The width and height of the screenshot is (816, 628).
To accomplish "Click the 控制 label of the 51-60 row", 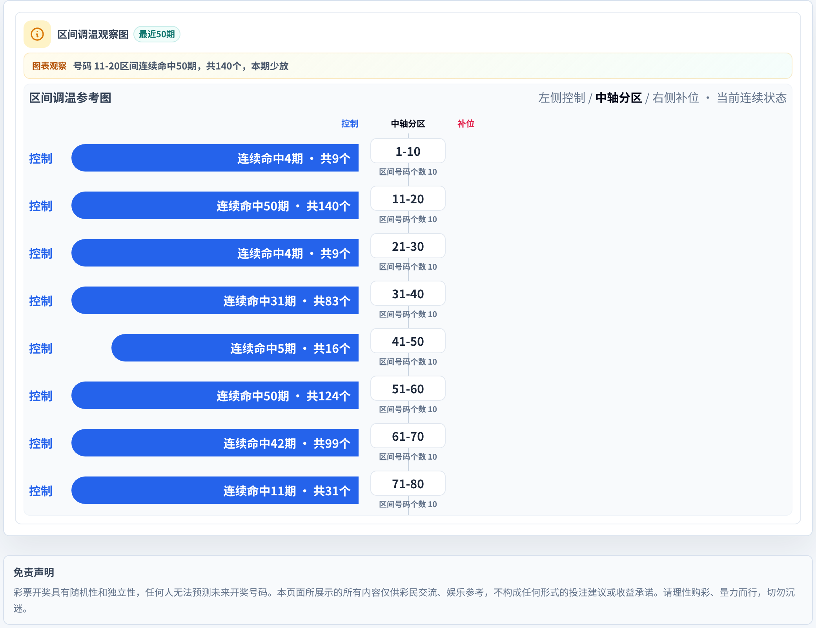I will [x=41, y=396].
